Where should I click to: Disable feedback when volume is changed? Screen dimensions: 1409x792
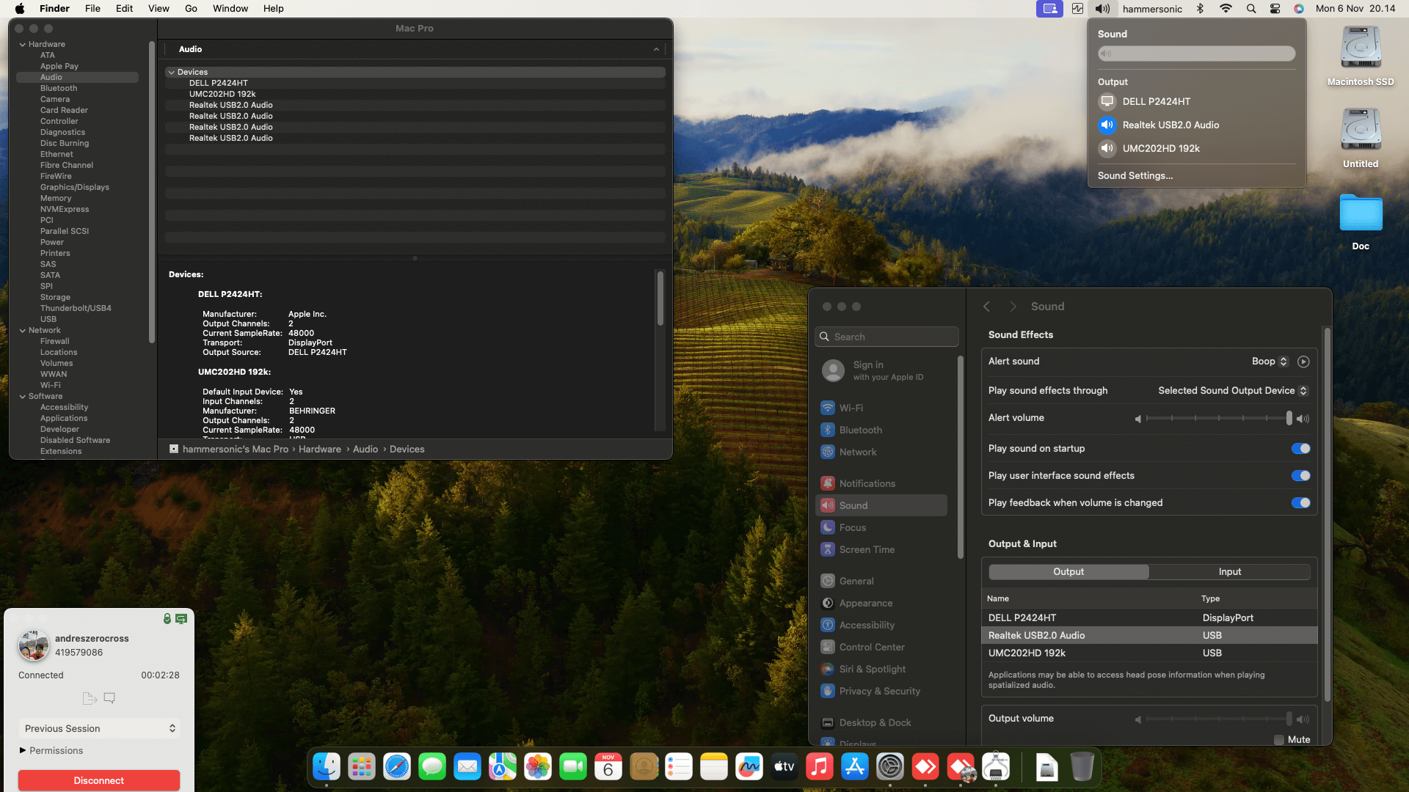click(x=1301, y=503)
